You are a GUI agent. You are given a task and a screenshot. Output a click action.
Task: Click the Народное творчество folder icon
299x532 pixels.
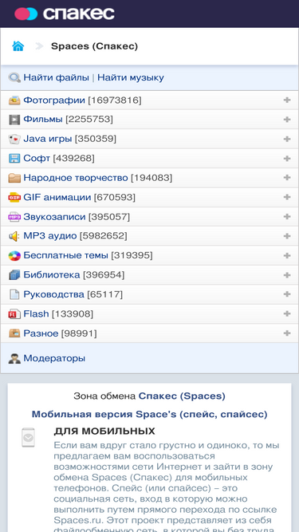click(x=14, y=178)
